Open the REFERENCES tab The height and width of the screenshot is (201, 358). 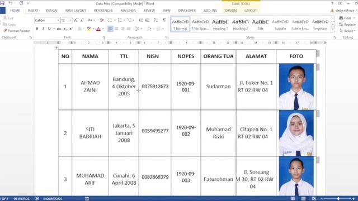[103, 11]
